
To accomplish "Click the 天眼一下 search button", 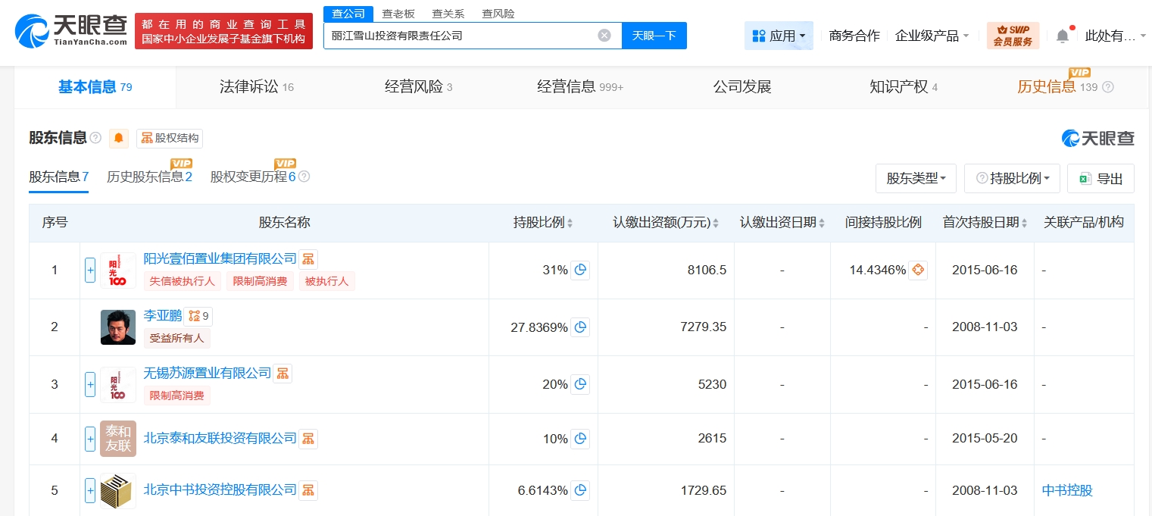I will (654, 36).
